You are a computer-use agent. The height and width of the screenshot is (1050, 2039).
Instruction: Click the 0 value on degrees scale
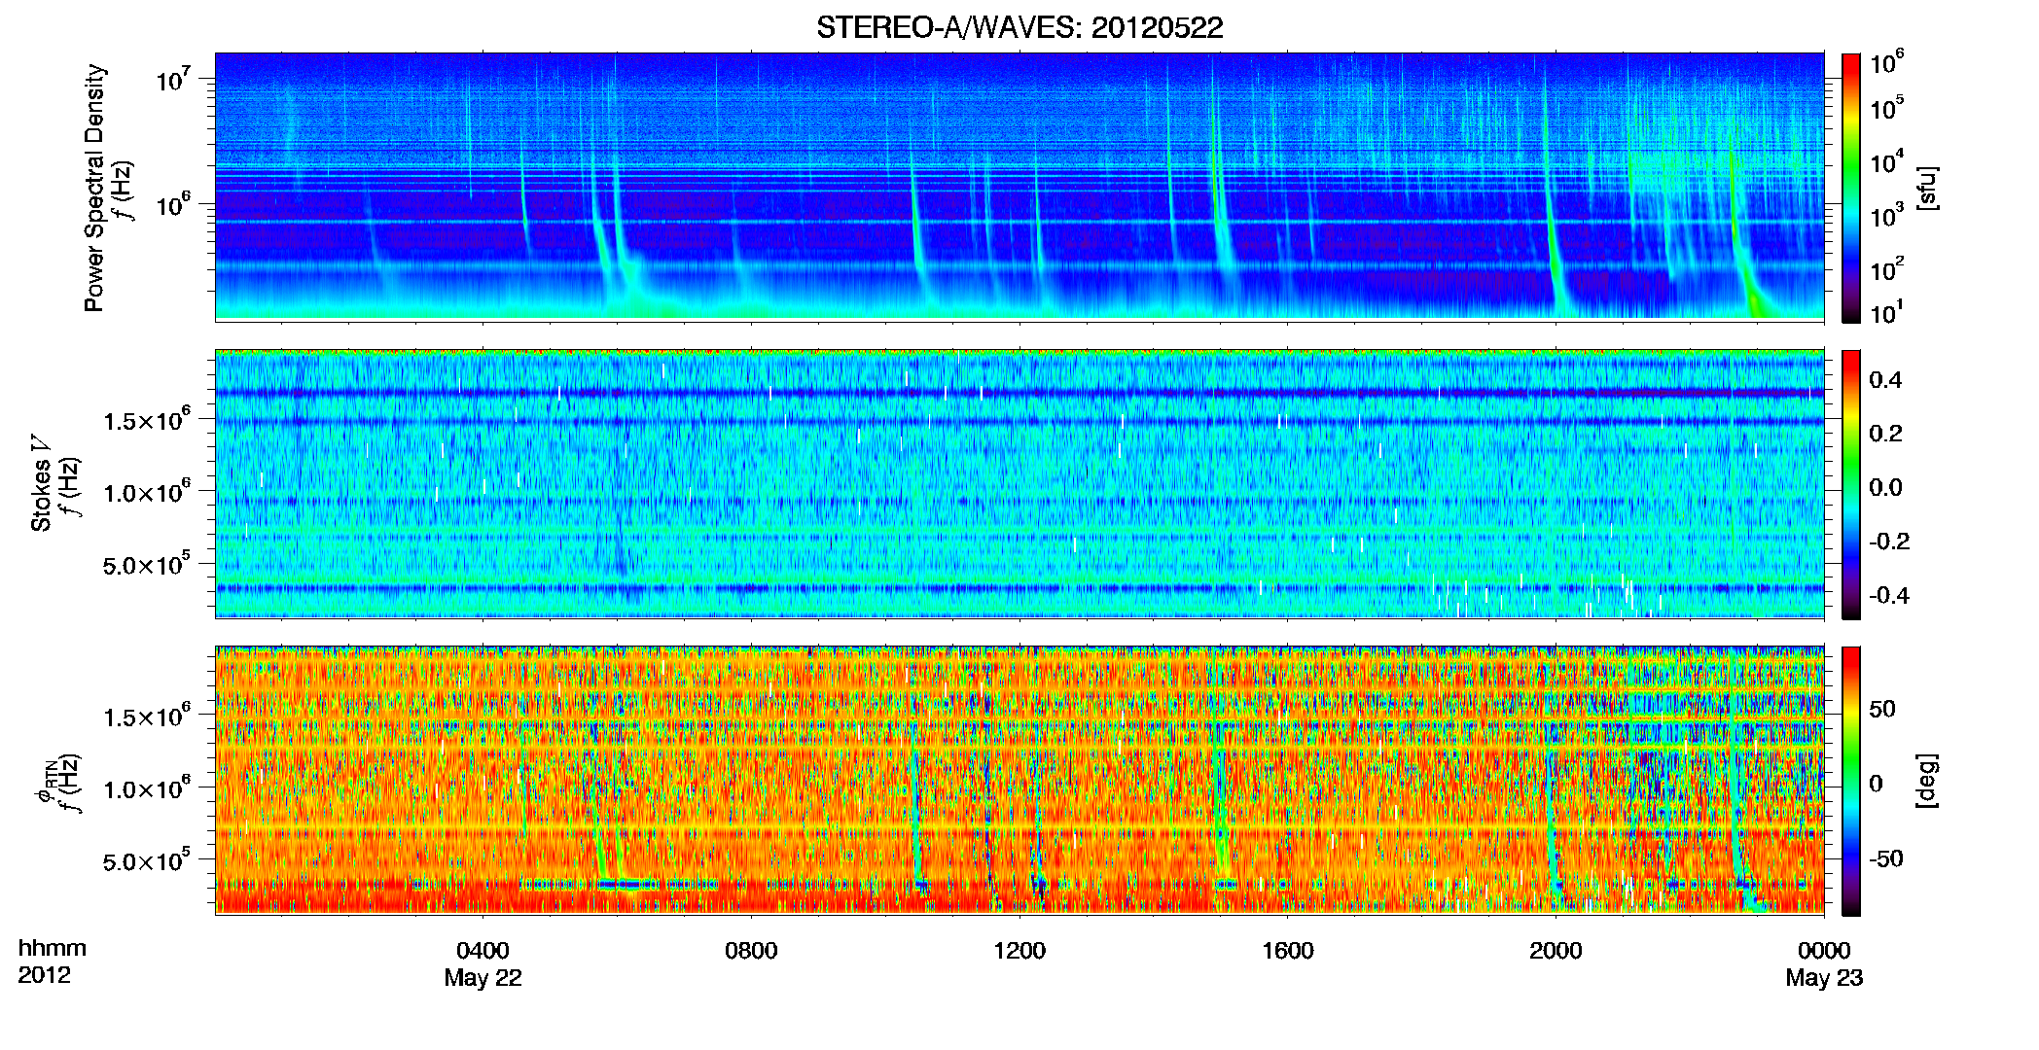point(1877,784)
